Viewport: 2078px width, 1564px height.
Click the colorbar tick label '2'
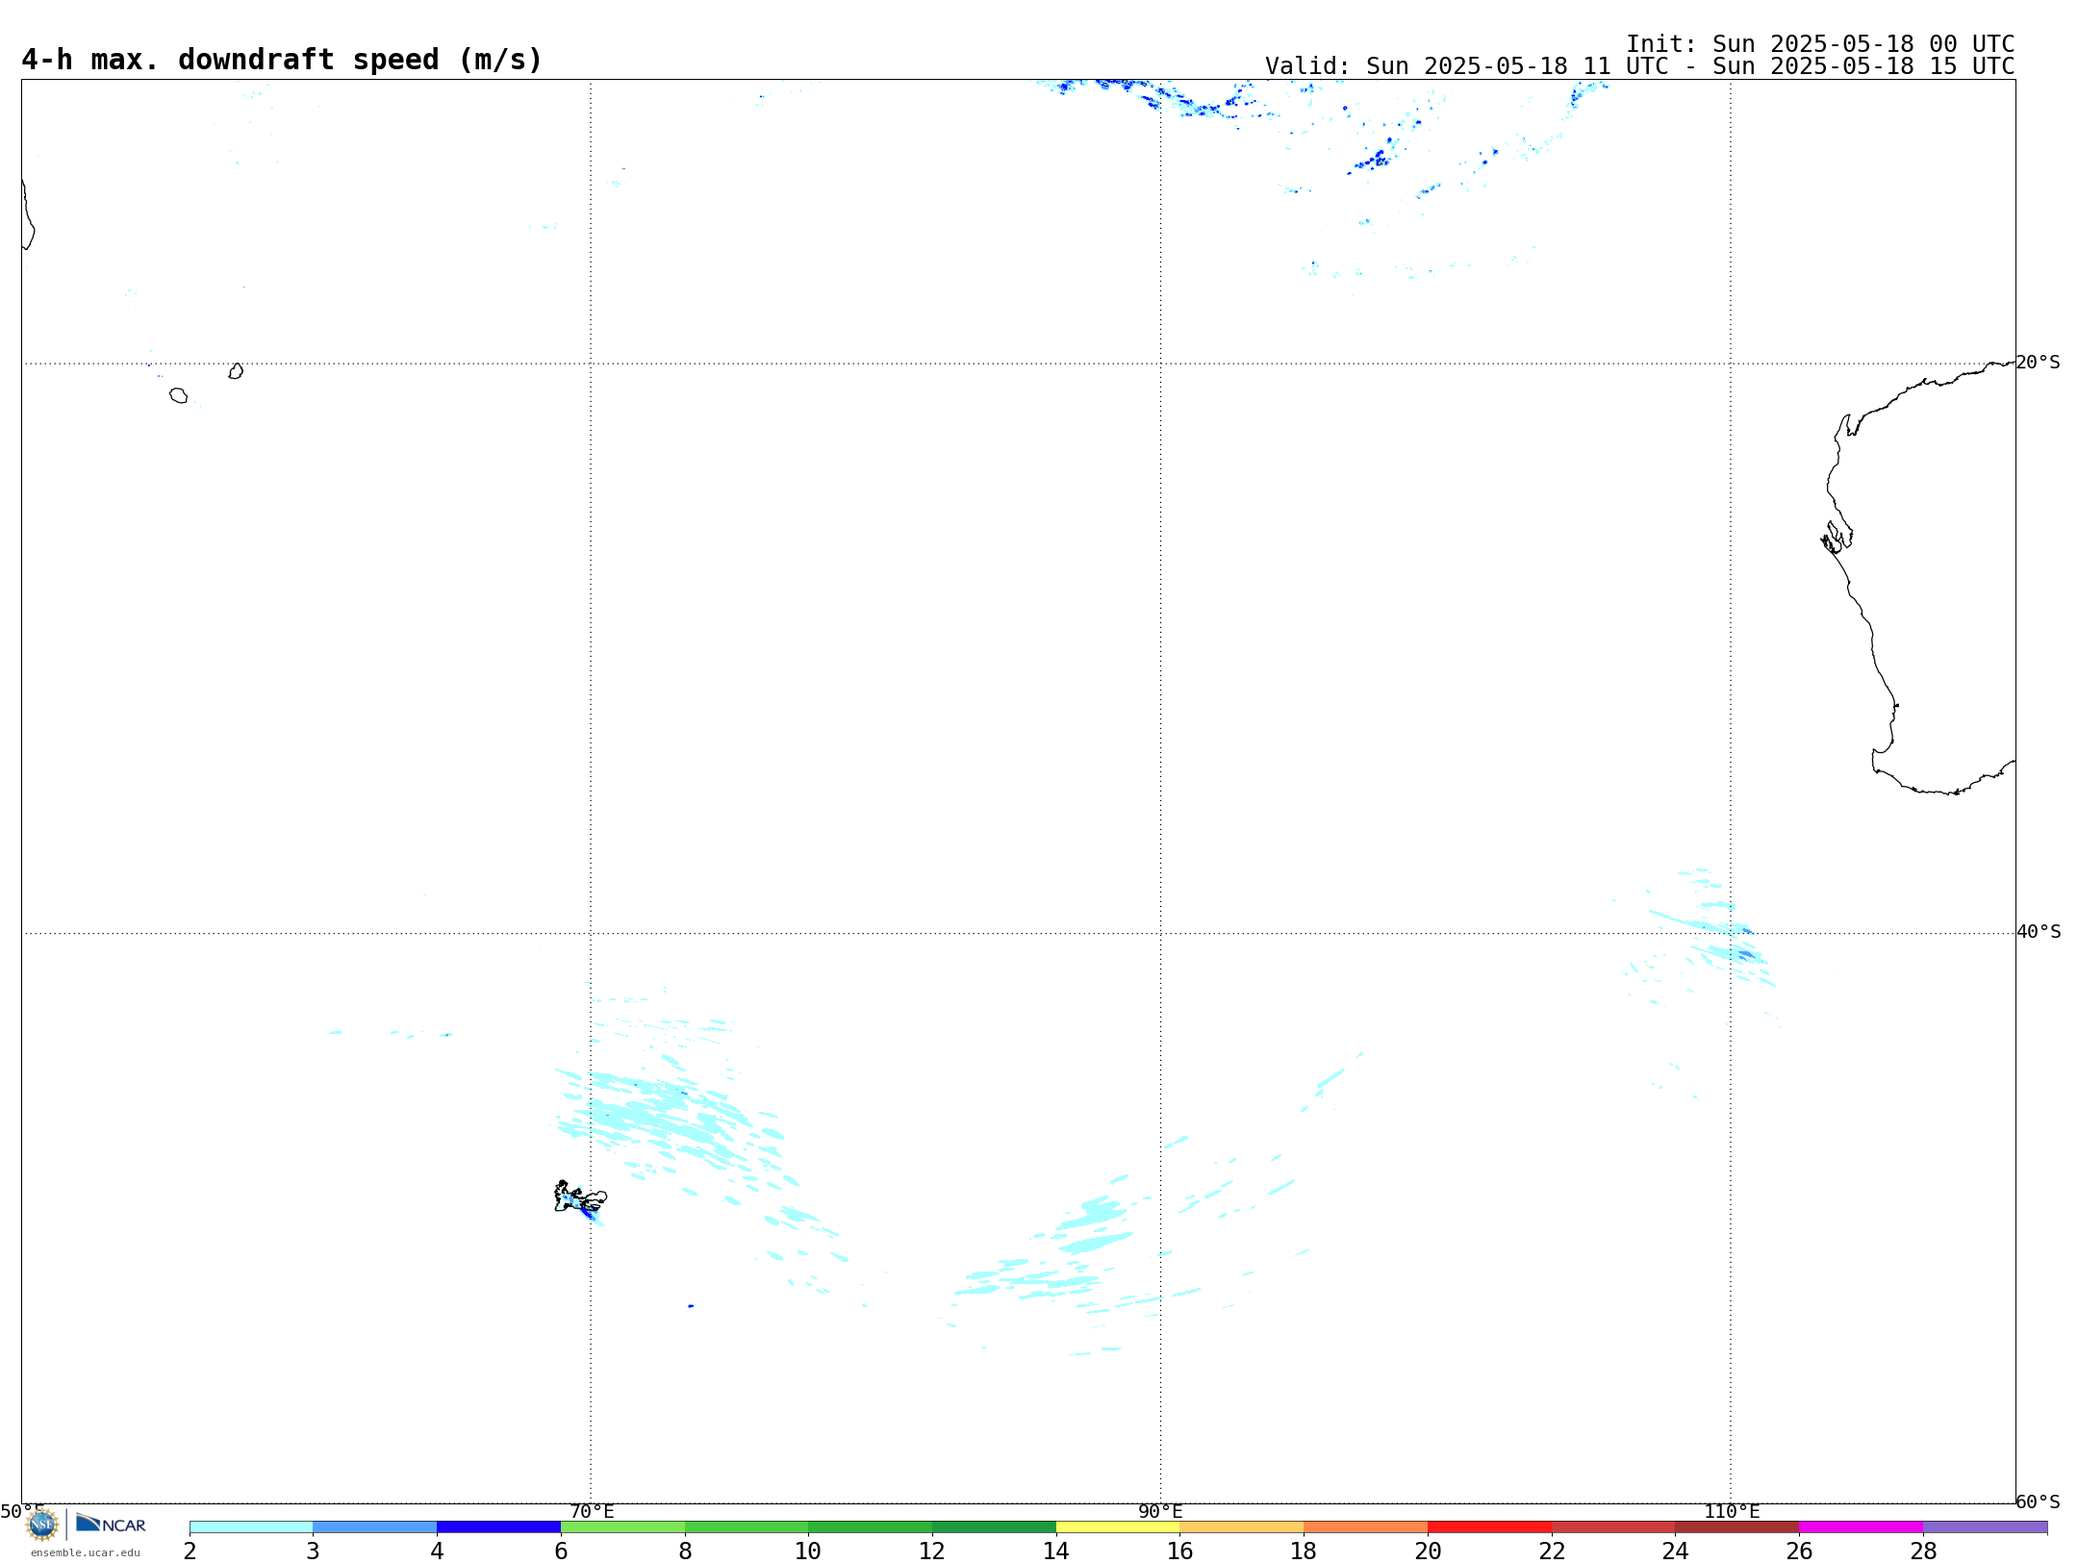[190, 1551]
